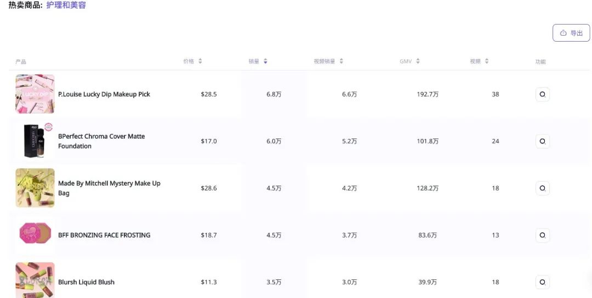Open P.Louise Lucky Dip product thumbnail
The height and width of the screenshot is (298, 592).
35,94
